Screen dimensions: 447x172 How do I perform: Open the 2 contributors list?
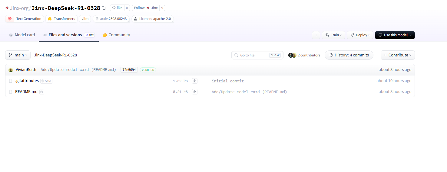pos(309,55)
